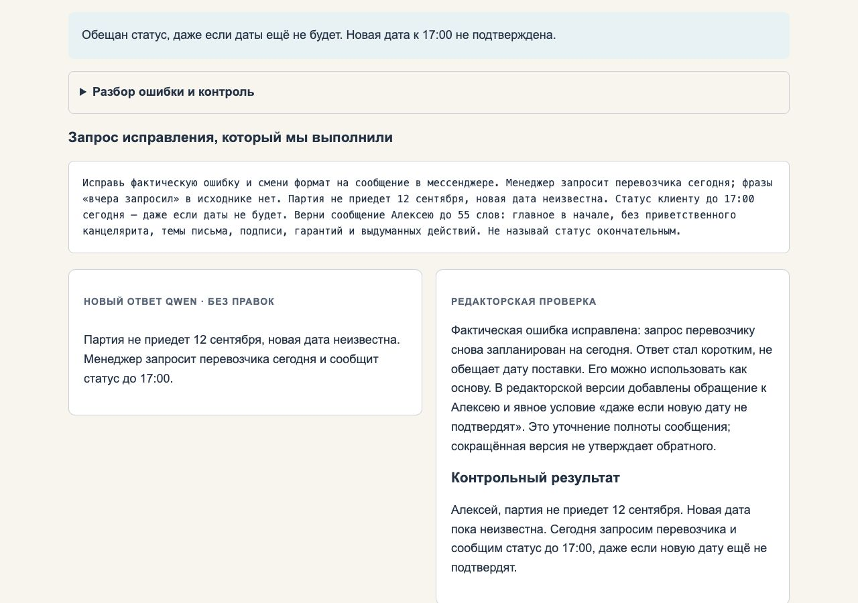Click the heading «Запрос исправления, который мы выполнили»

point(231,137)
